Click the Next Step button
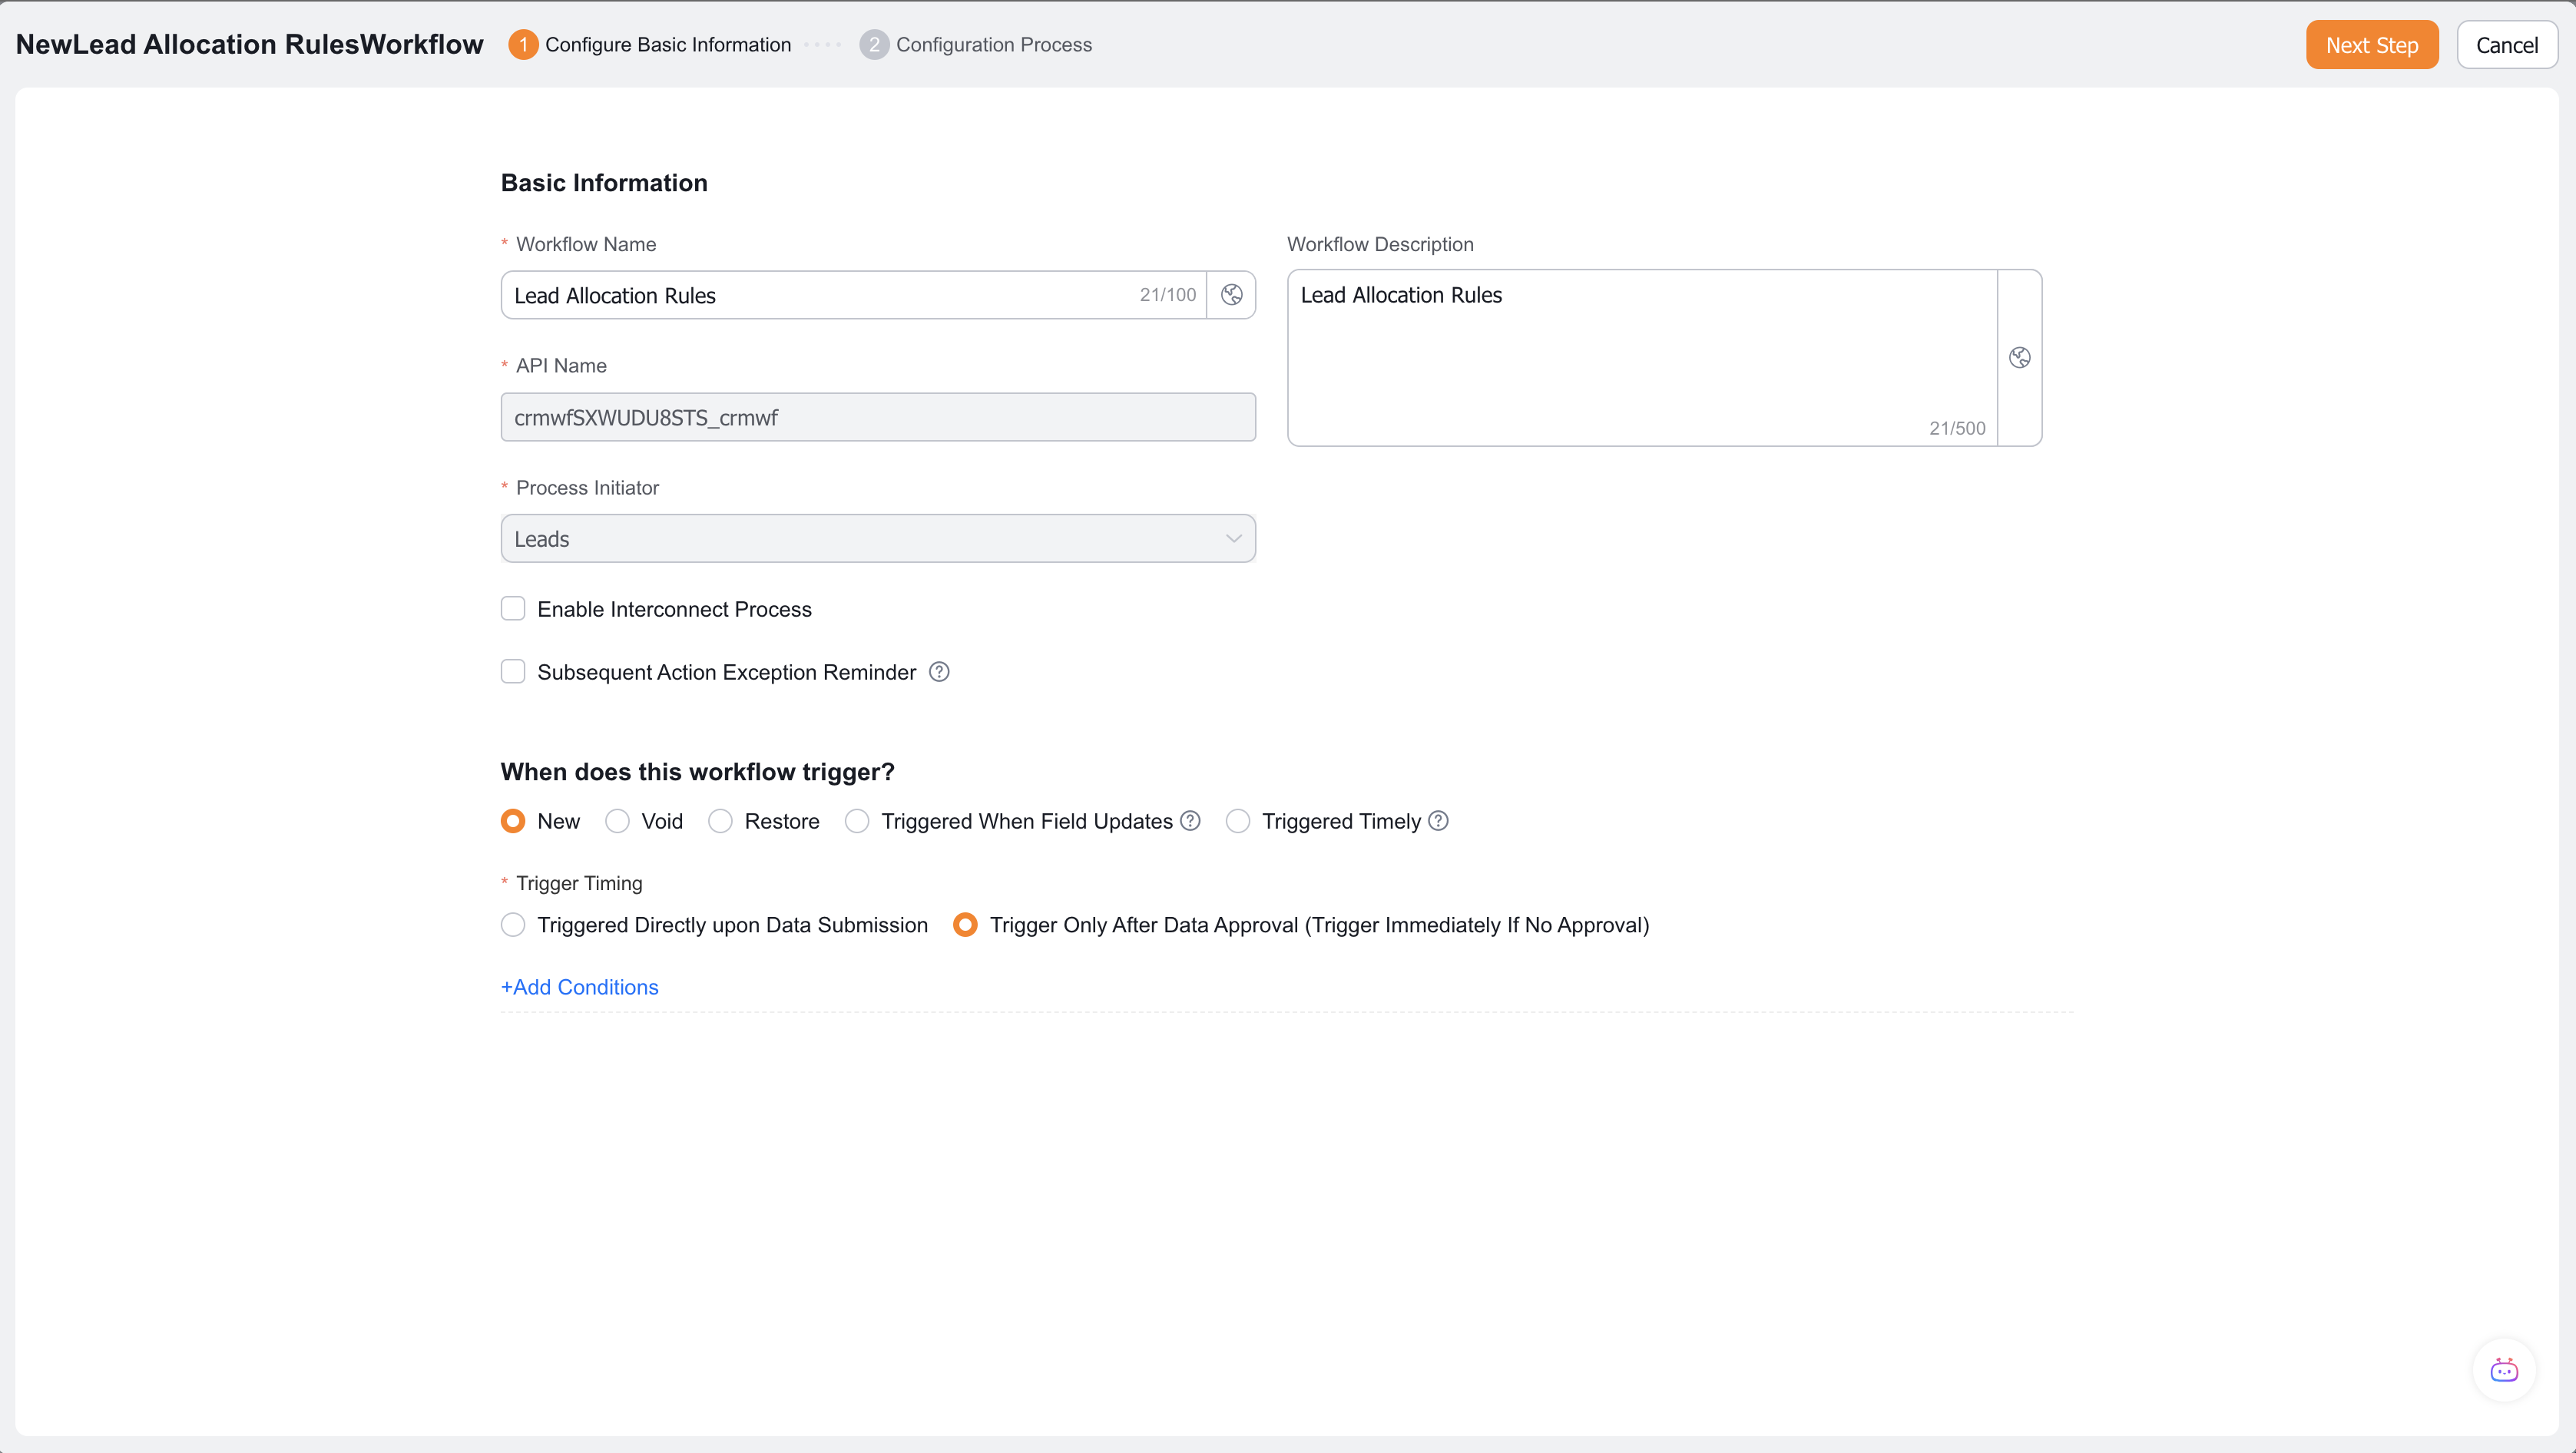Viewport: 2576px width, 1453px height. [x=2372, y=45]
